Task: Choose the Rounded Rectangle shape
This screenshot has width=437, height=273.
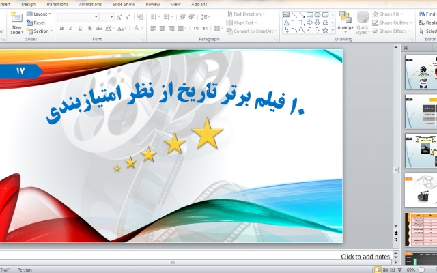Action: pos(325,15)
